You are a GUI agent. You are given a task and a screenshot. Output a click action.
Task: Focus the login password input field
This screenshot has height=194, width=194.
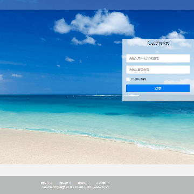(158, 70)
